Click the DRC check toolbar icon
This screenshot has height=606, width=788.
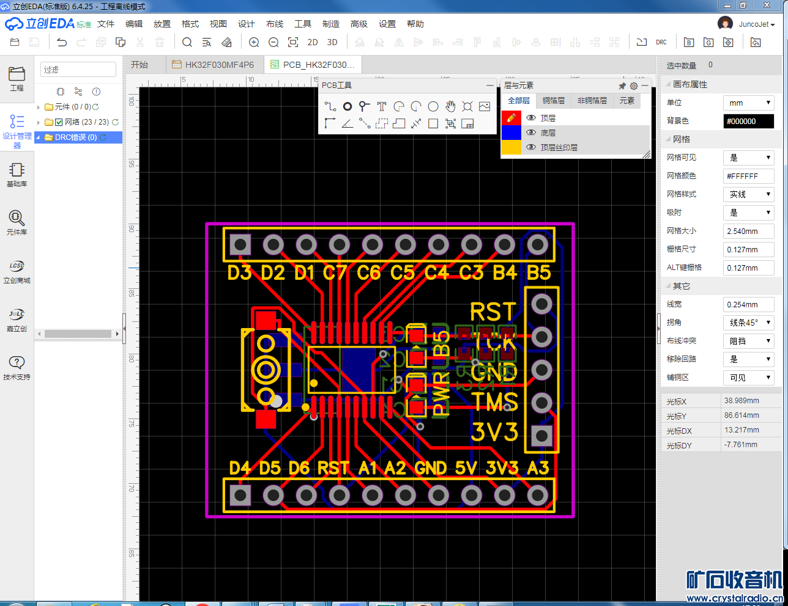(x=661, y=42)
